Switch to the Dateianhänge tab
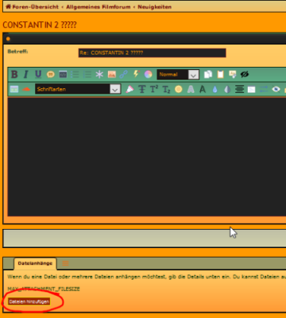The height and width of the screenshot is (318, 286). tap(35, 263)
